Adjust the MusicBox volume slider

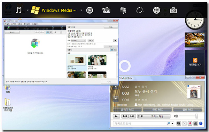[196, 116]
